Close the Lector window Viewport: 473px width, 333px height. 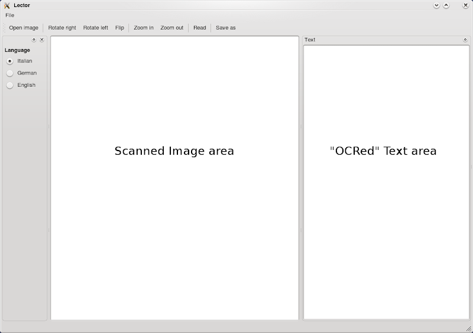465,5
